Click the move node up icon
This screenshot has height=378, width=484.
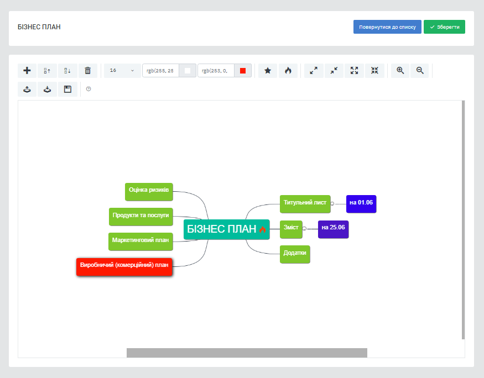[x=48, y=71]
